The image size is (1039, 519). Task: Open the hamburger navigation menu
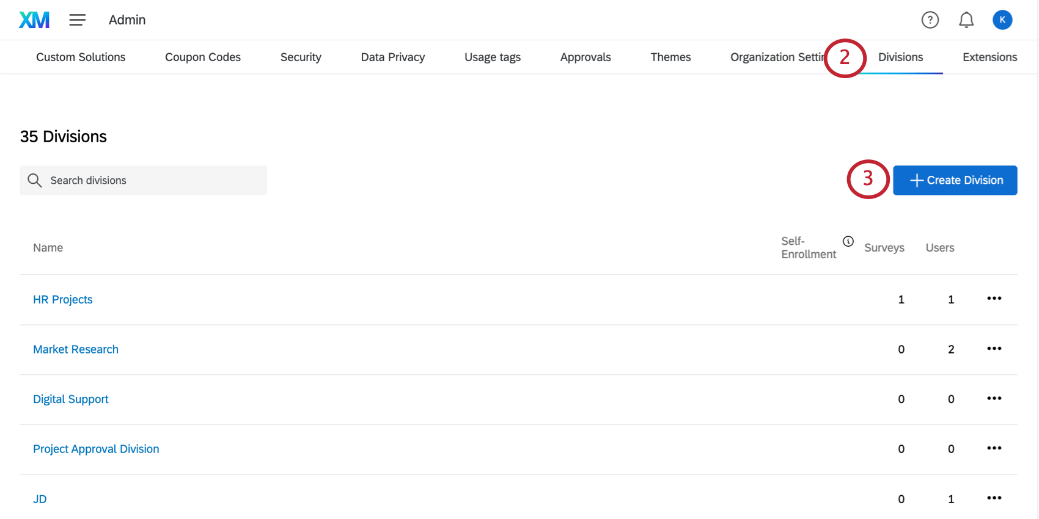tap(78, 20)
